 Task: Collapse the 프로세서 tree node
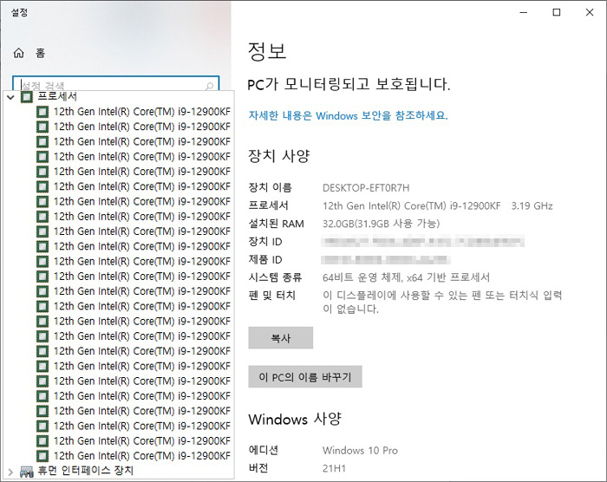[x=10, y=97]
